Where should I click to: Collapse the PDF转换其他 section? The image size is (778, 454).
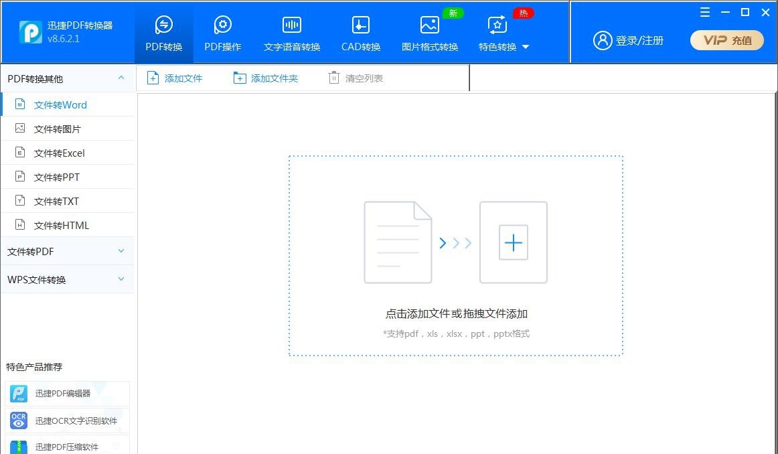click(121, 78)
